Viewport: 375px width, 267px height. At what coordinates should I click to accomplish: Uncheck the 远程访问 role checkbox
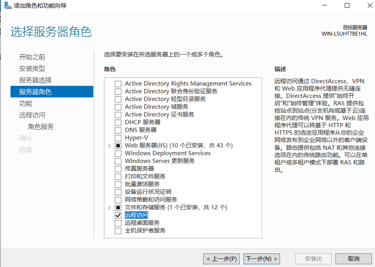point(118,216)
